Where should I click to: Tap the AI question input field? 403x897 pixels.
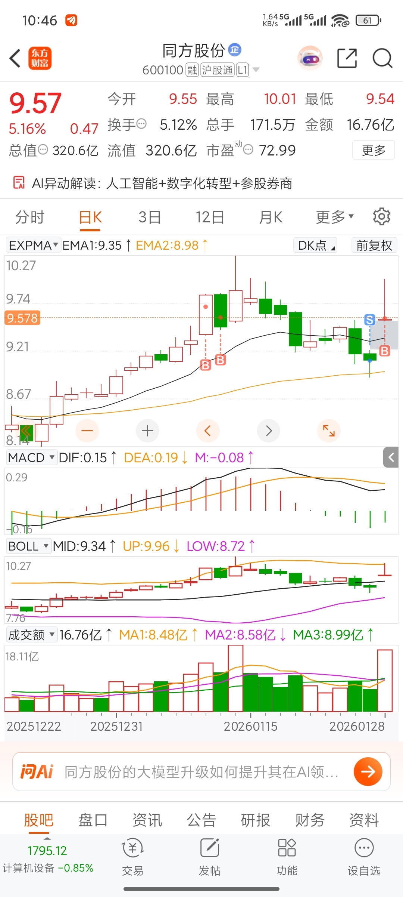pos(201,771)
